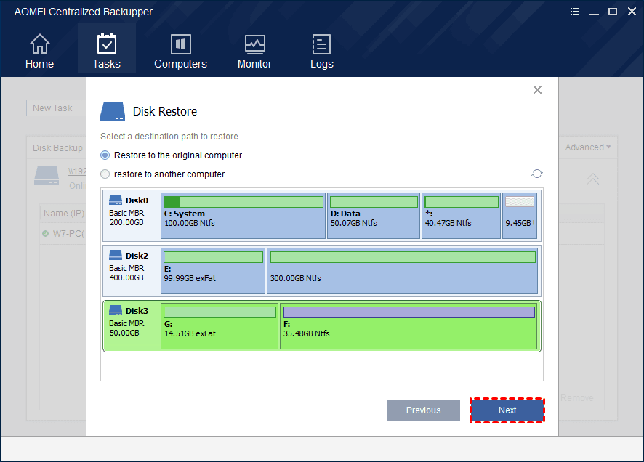Collapse the task details chevron

point(593,179)
